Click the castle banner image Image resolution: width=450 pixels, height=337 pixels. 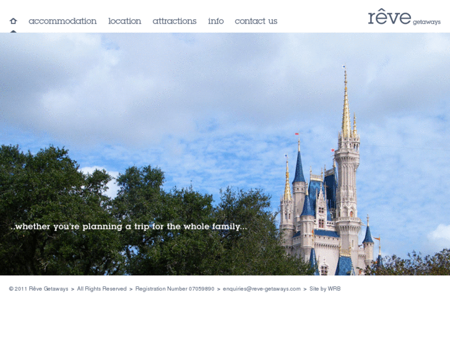(x=225, y=154)
